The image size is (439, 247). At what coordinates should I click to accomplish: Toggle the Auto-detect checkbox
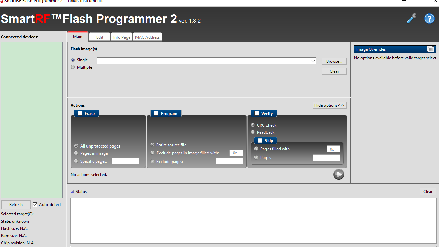pos(35,205)
